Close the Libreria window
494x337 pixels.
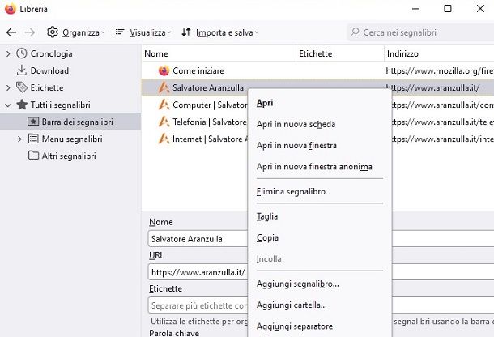pos(480,9)
